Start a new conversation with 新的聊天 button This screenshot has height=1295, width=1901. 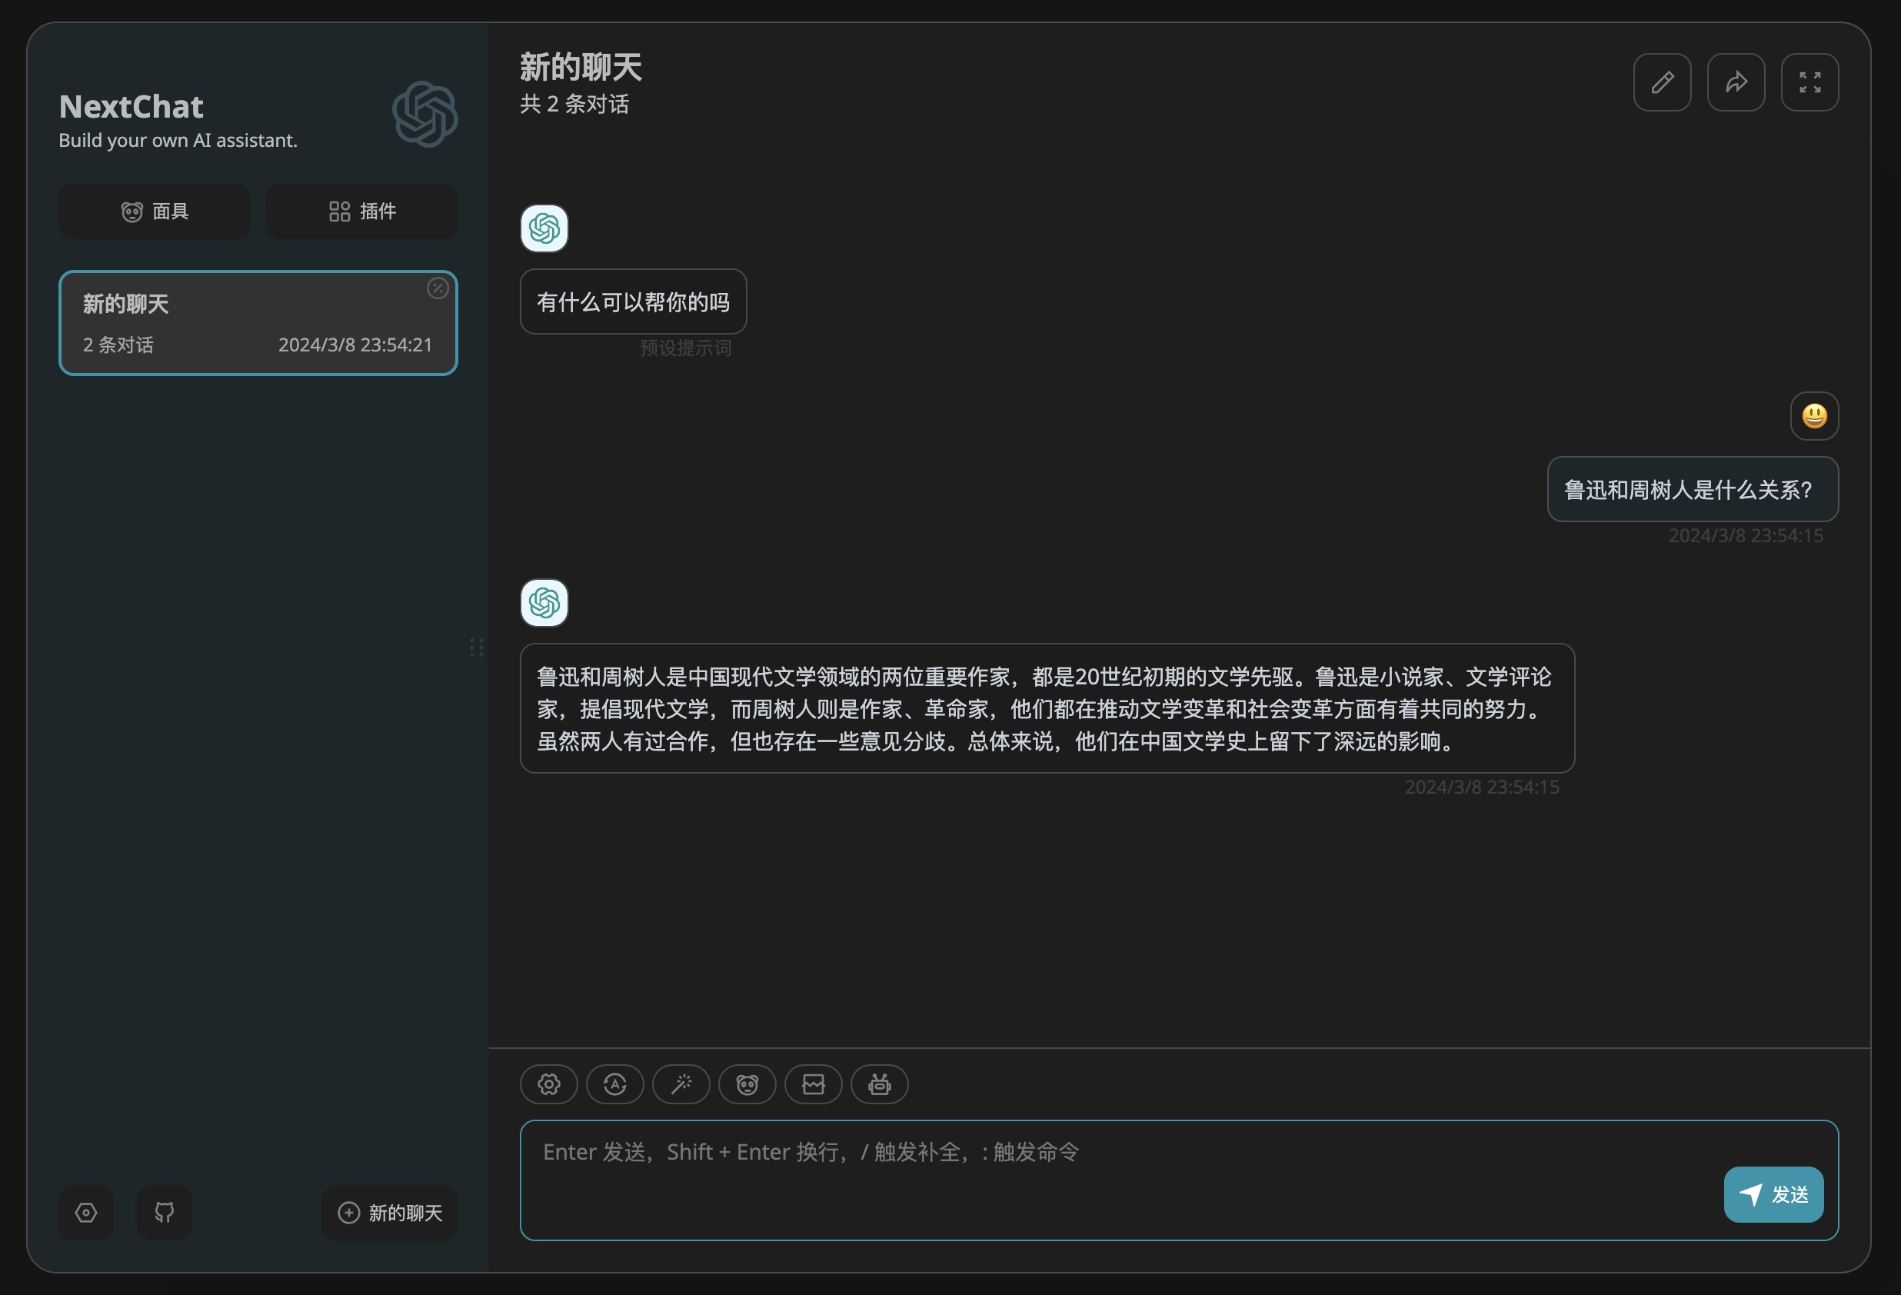[390, 1213]
